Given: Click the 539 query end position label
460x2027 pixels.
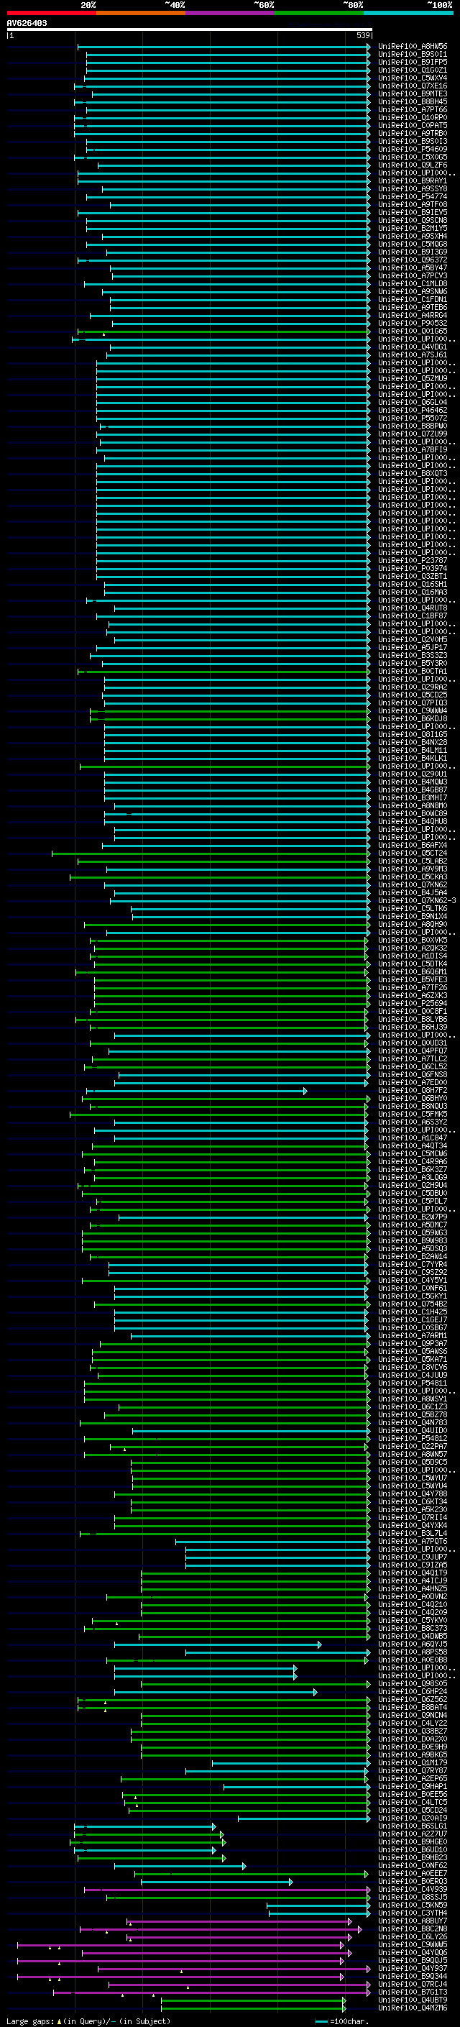Looking at the screenshot, I should 362,35.
